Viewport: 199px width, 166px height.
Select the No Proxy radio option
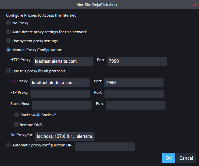[9, 23]
